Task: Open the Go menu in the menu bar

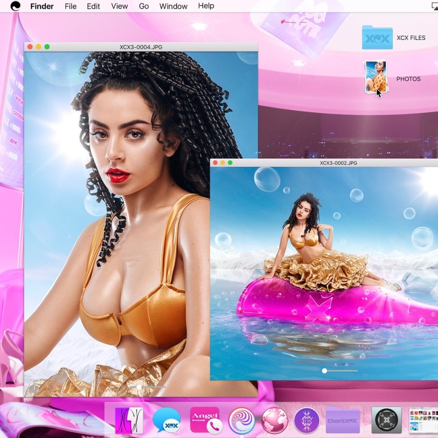Action: click(x=144, y=6)
